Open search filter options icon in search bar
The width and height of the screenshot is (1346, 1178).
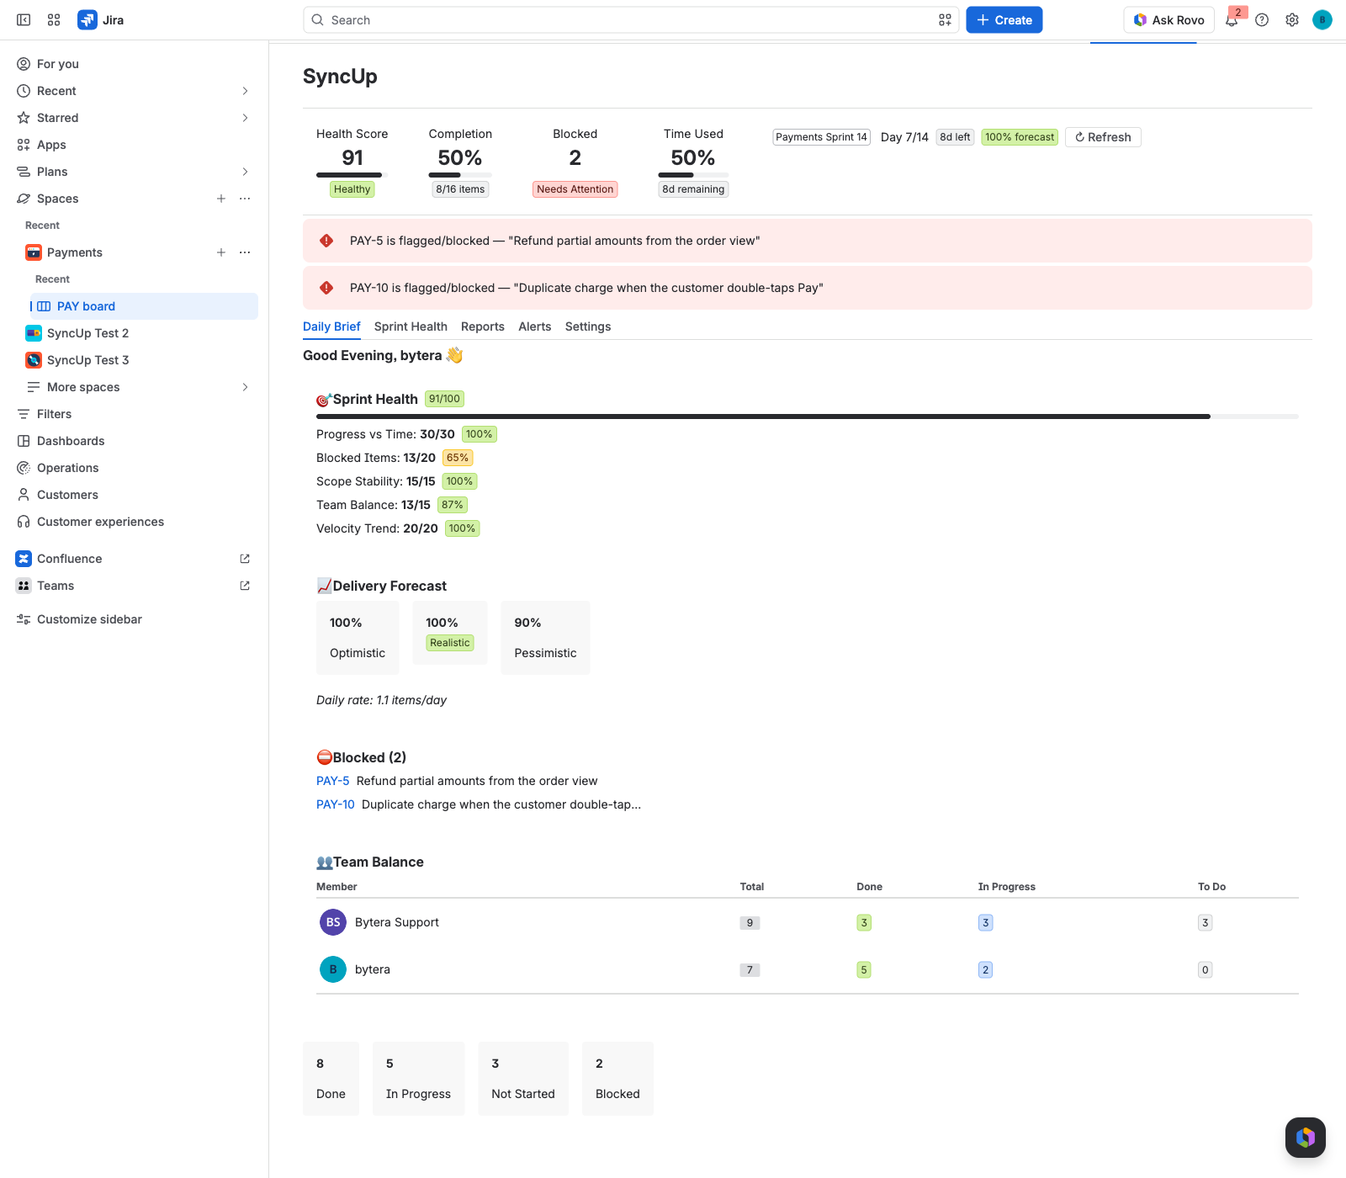coord(945,20)
